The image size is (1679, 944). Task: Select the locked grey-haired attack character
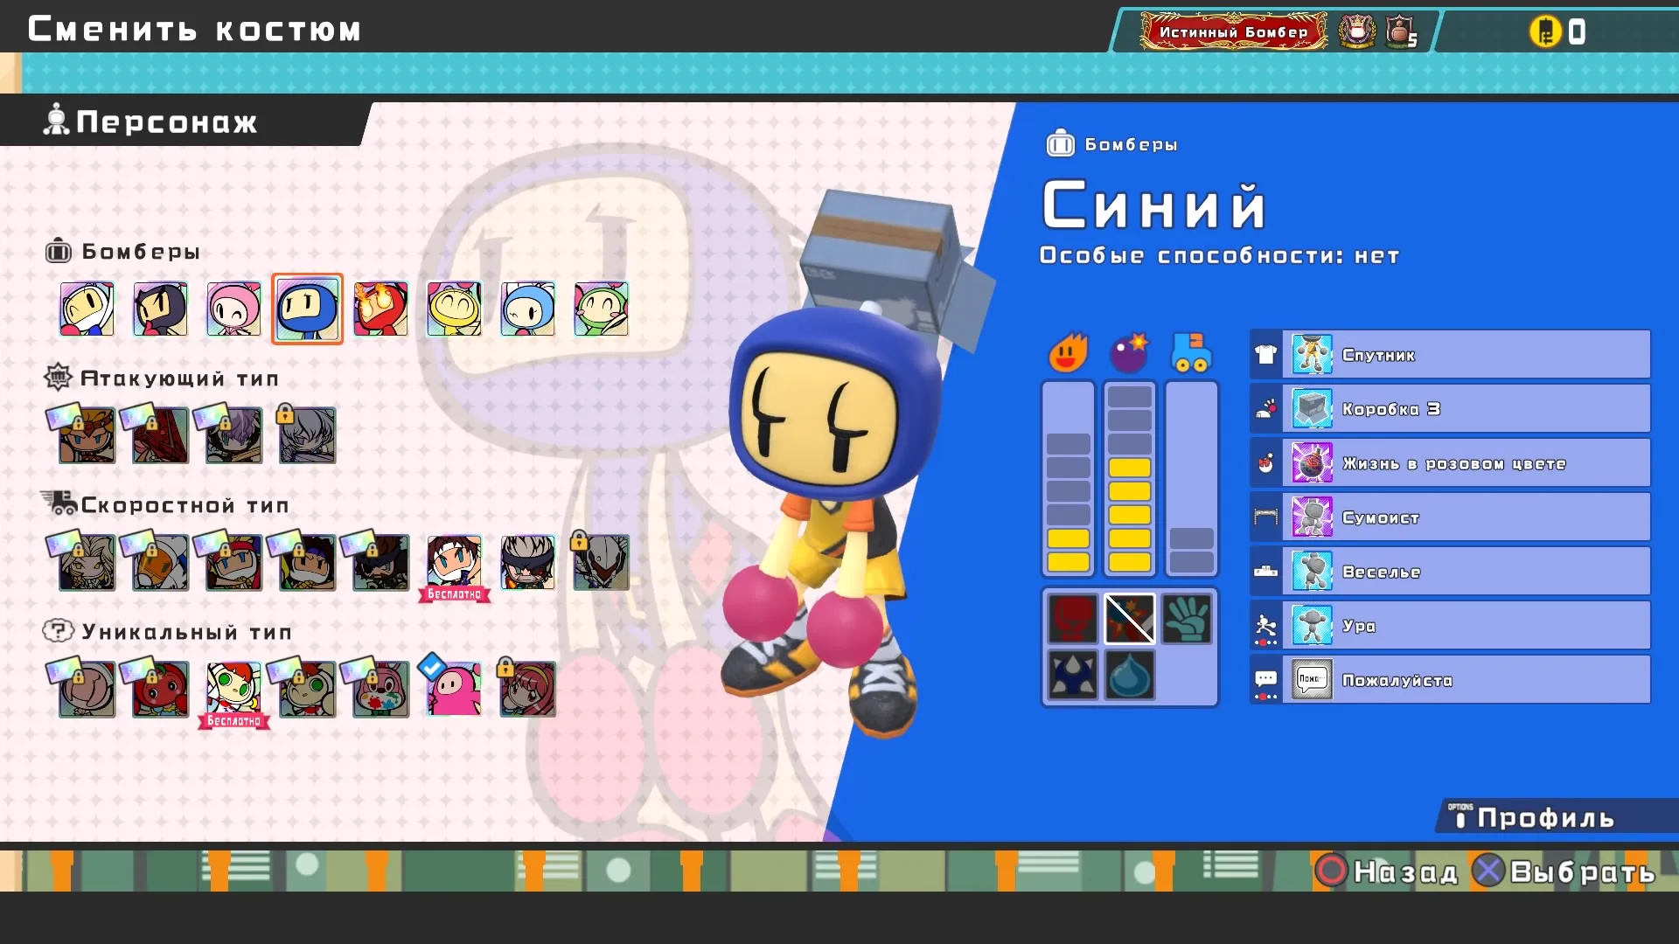click(x=307, y=434)
